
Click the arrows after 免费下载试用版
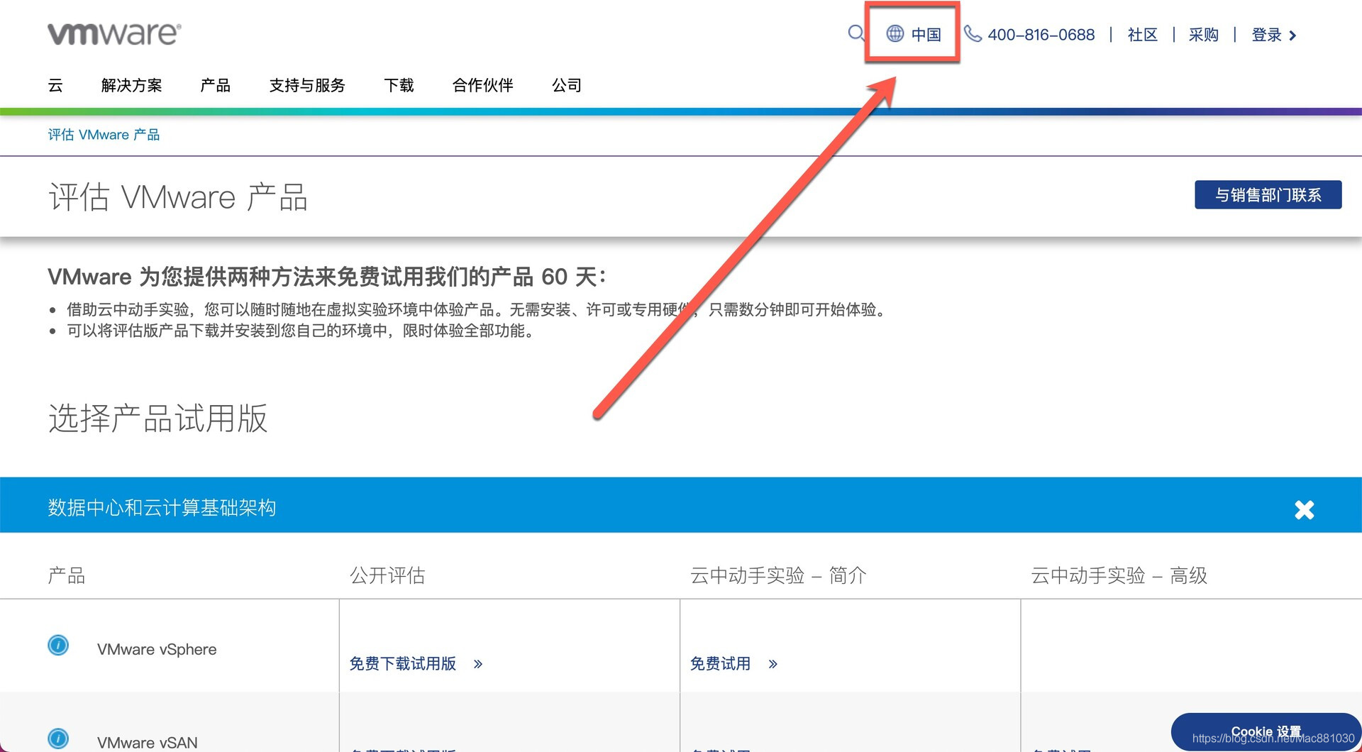[x=478, y=664]
